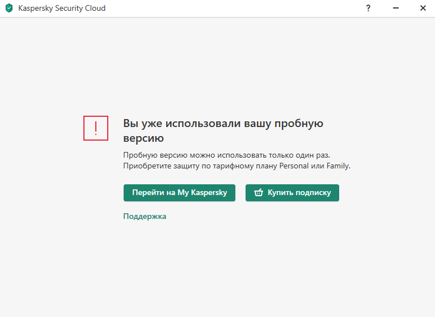The width and height of the screenshot is (435, 317).
Task: Click the shopping basket icon
Action: [x=259, y=193]
